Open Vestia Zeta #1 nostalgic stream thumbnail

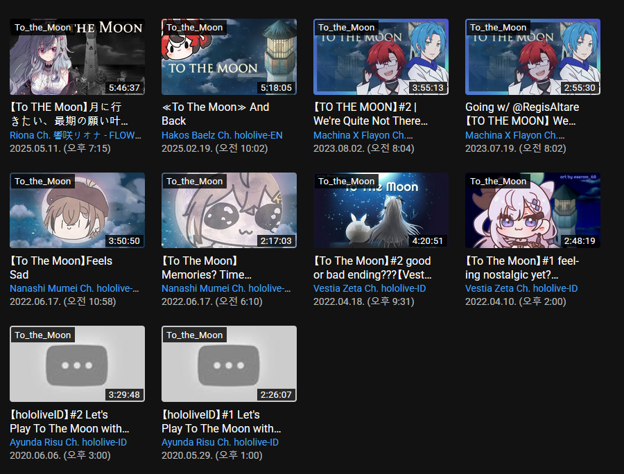point(533,211)
